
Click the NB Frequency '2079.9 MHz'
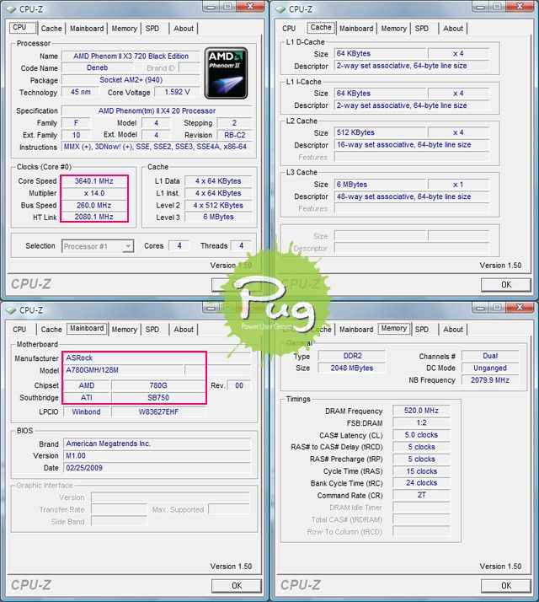point(490,380)
